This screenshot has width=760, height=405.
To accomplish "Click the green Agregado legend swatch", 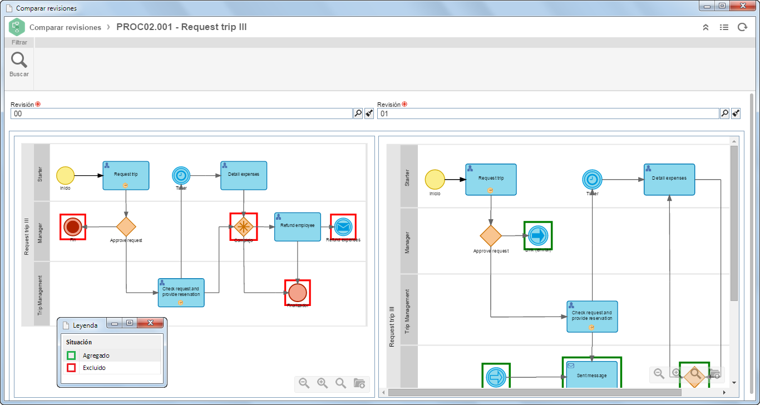I will [71, 355].
